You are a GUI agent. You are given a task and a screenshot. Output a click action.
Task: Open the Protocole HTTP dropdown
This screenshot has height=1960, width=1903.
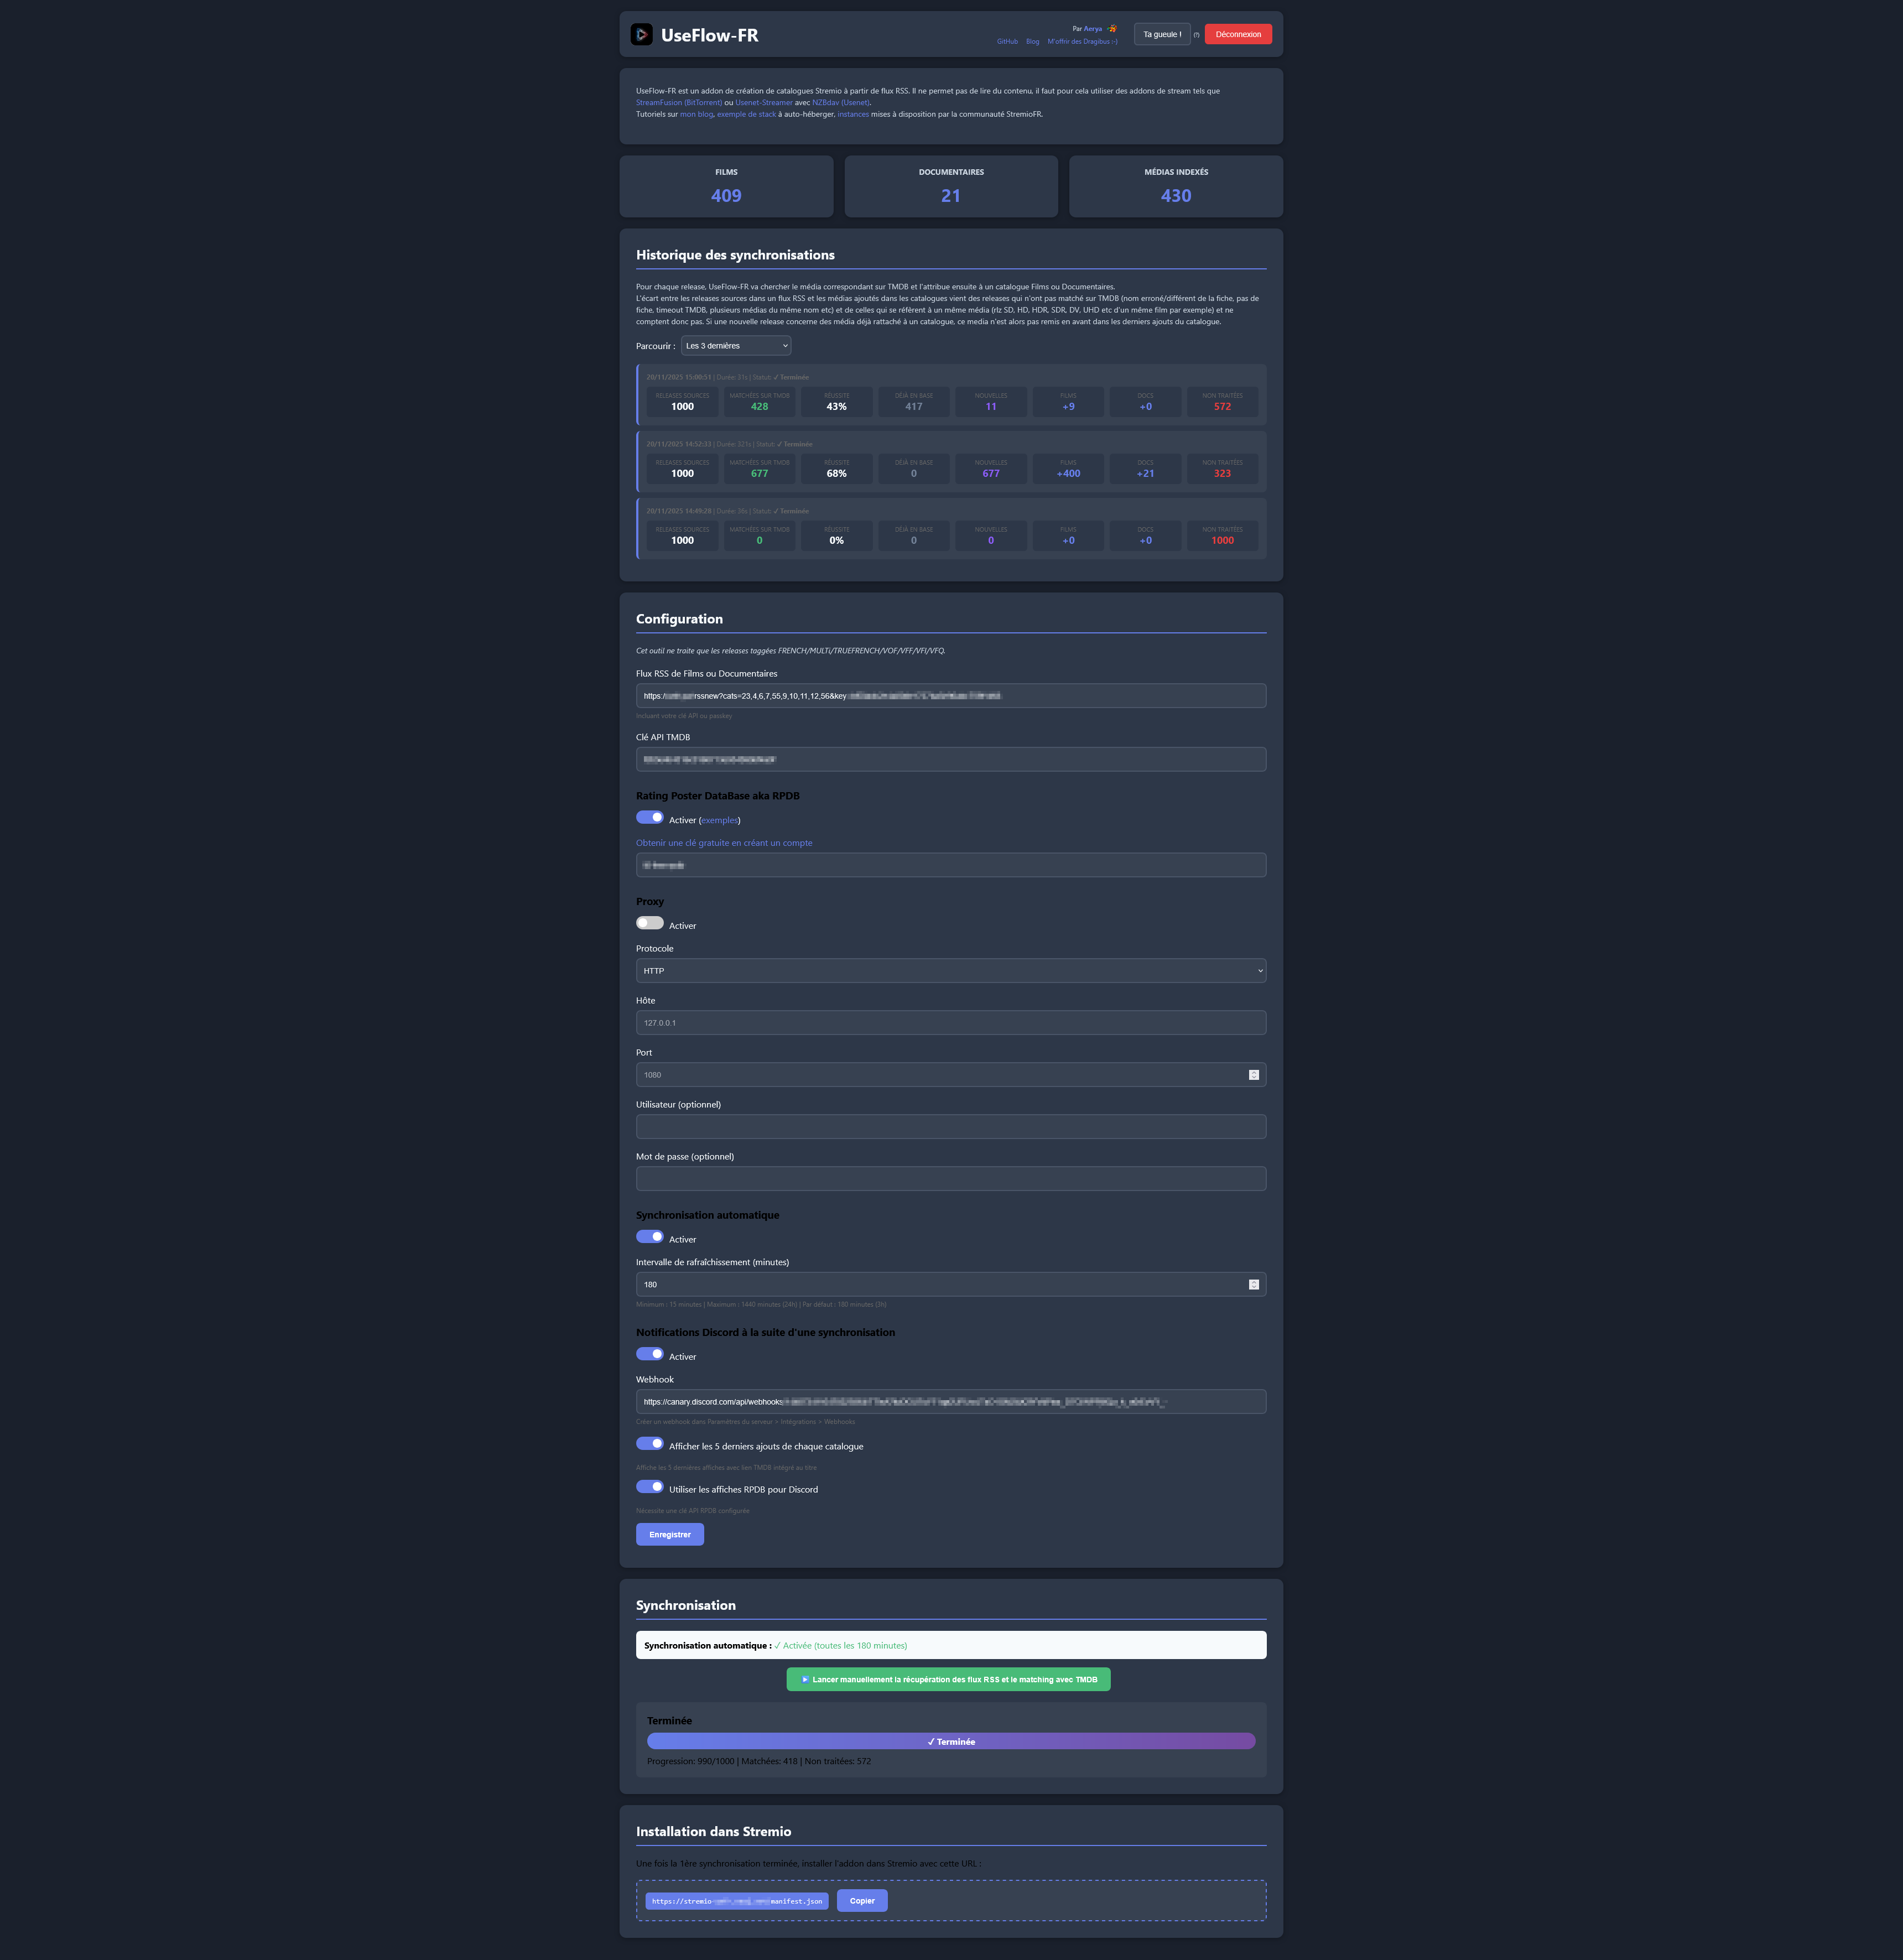tap(950, 970)
